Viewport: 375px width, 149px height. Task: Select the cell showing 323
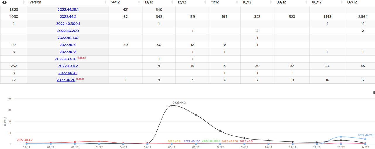click(257, 17)
